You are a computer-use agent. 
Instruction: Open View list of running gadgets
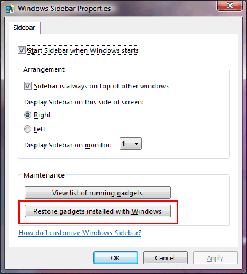click(x=98, y=192)
